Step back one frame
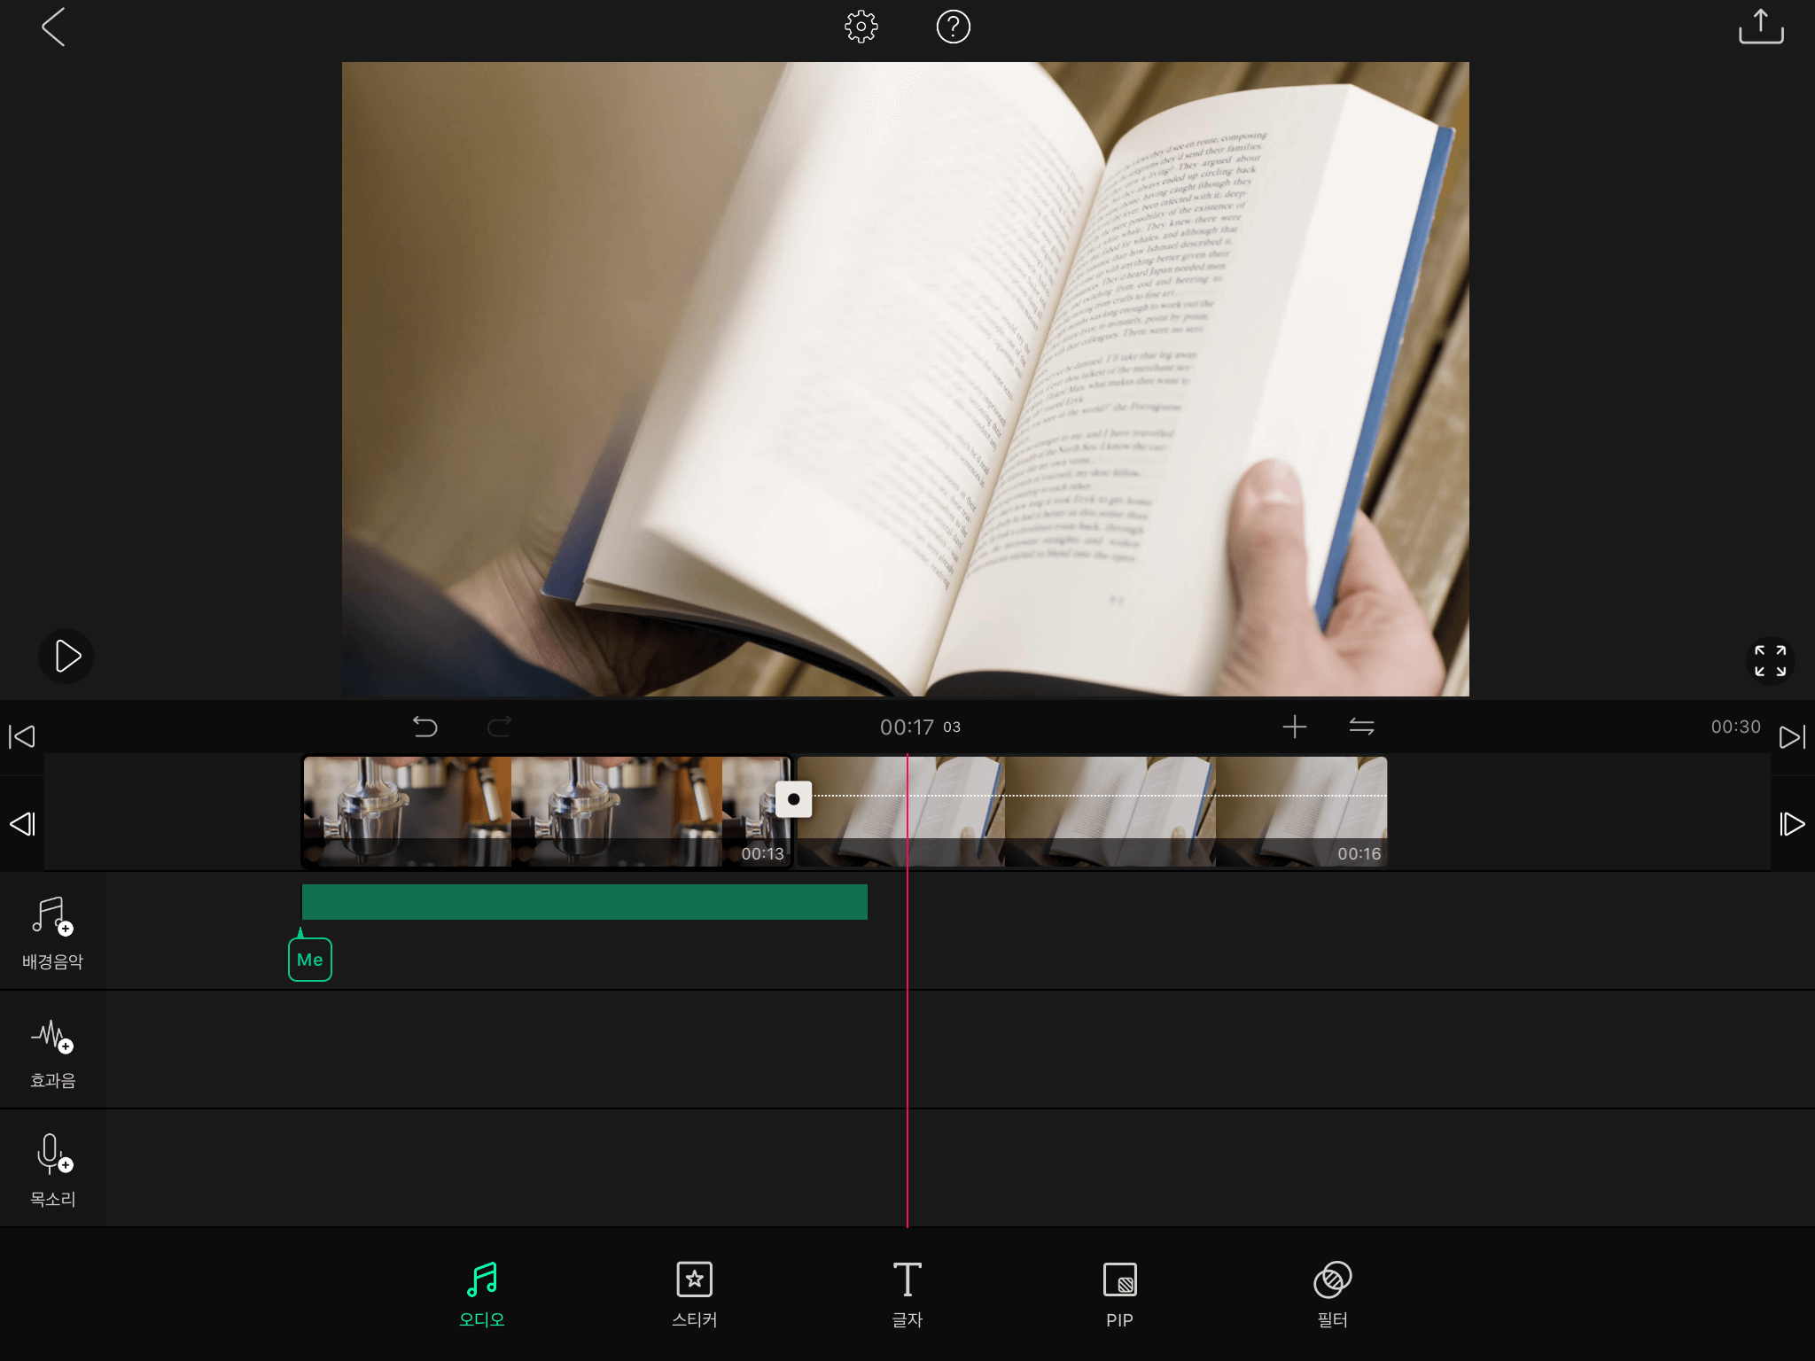Screen dimensions: 1815x1361 pyautogui.click(x=22, y=824)
